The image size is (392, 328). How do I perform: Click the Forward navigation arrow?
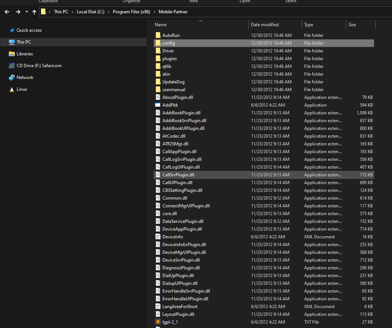click(18, 12)
